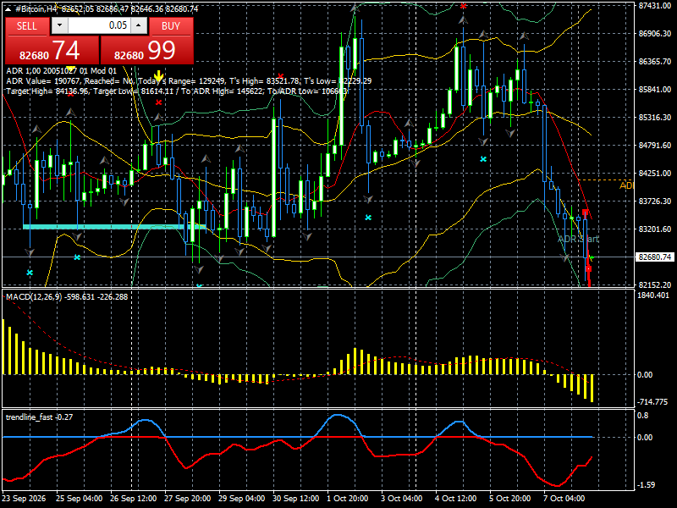Click the red T marker above latest candle
Image resolution: width=677 pixels, height=508 pixels.
click(586, 214)
